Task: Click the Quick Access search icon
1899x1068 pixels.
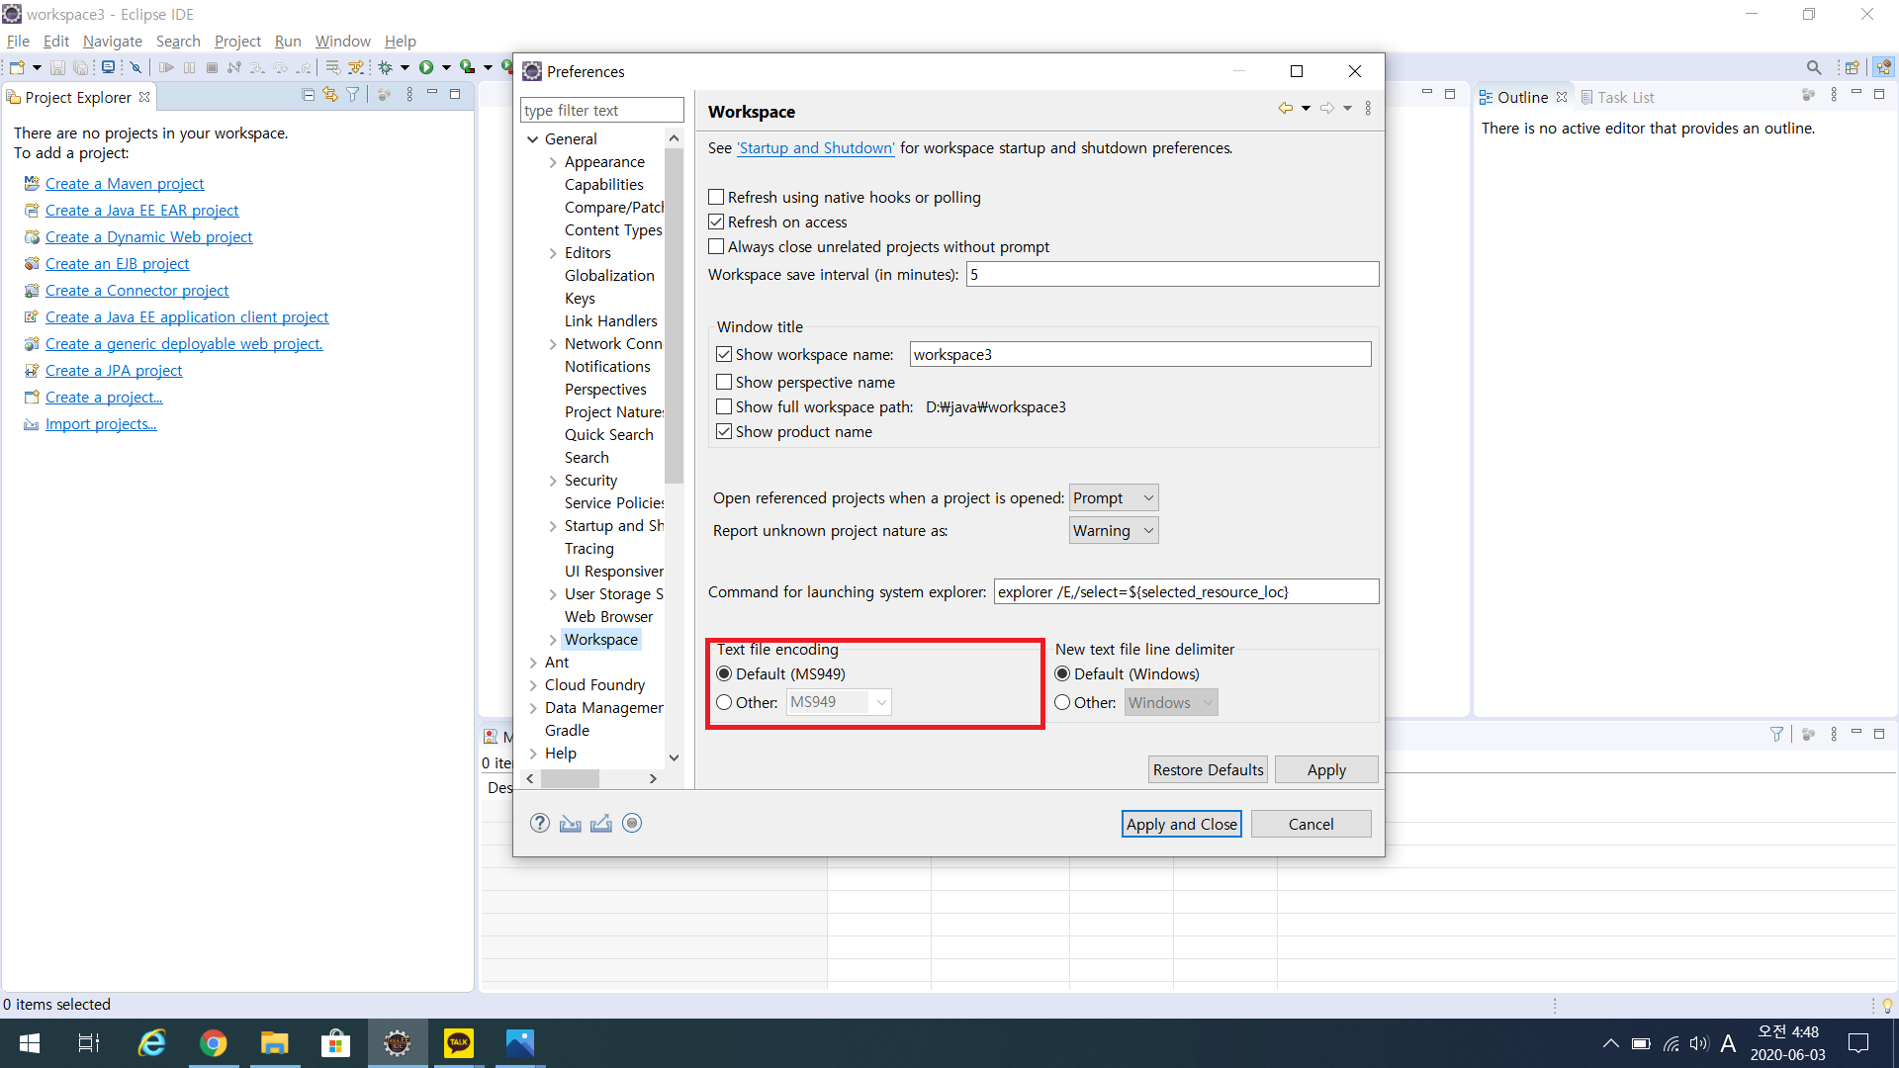Action: click(1814, 67)
